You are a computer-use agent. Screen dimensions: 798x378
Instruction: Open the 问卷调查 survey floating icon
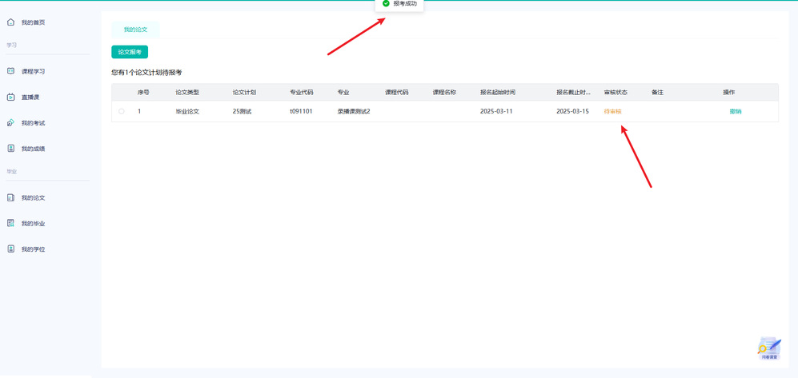pyautogui.click(x=768, y=348)
